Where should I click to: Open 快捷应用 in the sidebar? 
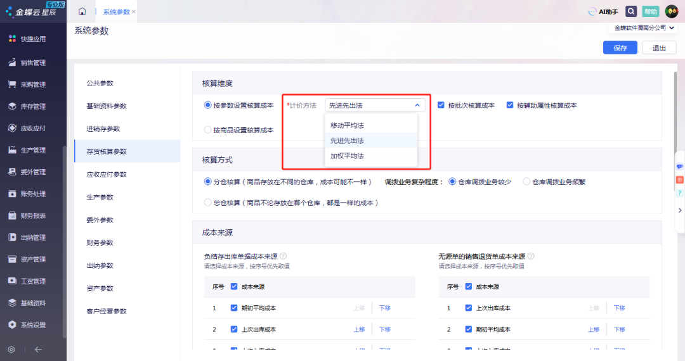(x=33, y=39)
